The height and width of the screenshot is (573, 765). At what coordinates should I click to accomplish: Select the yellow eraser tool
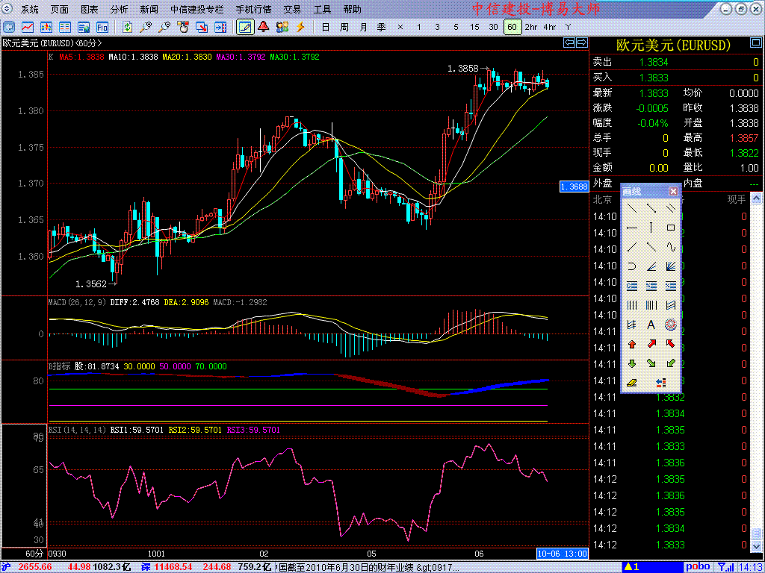point(632,383)
